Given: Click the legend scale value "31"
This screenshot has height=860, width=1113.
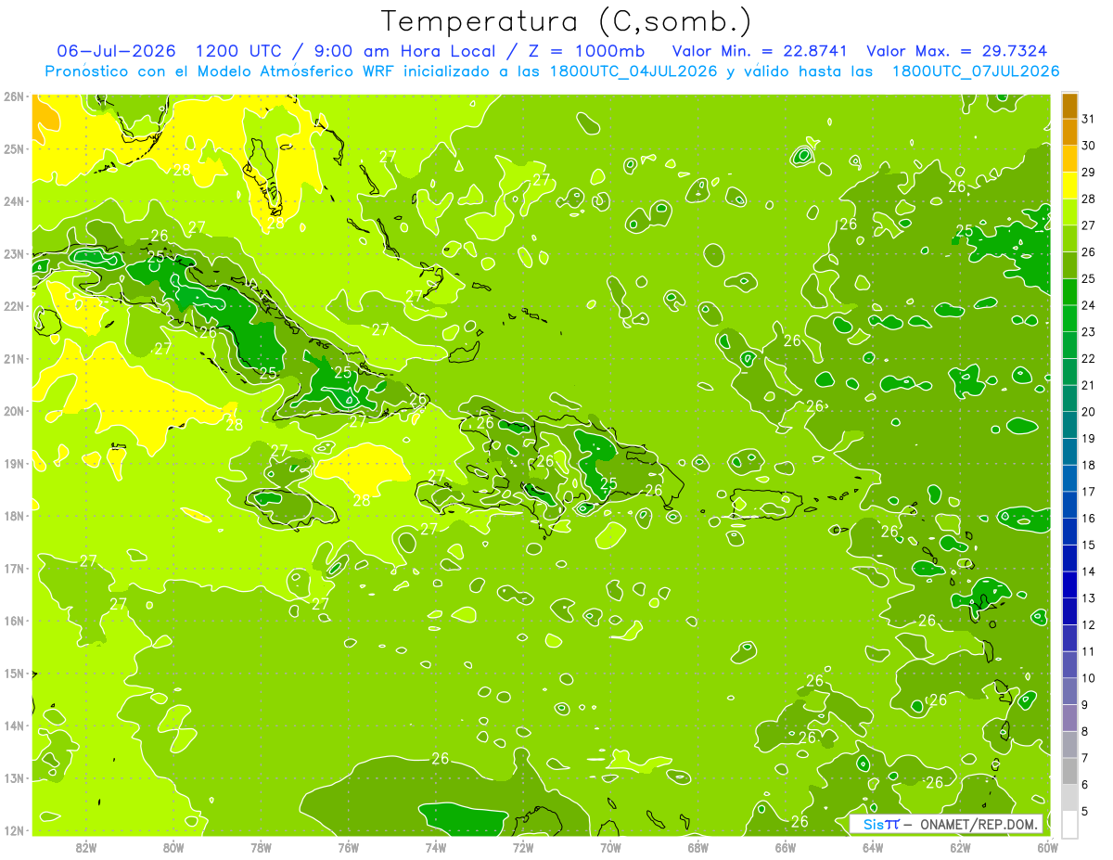Looking at the screenshot, I should tap(1089, 119).
